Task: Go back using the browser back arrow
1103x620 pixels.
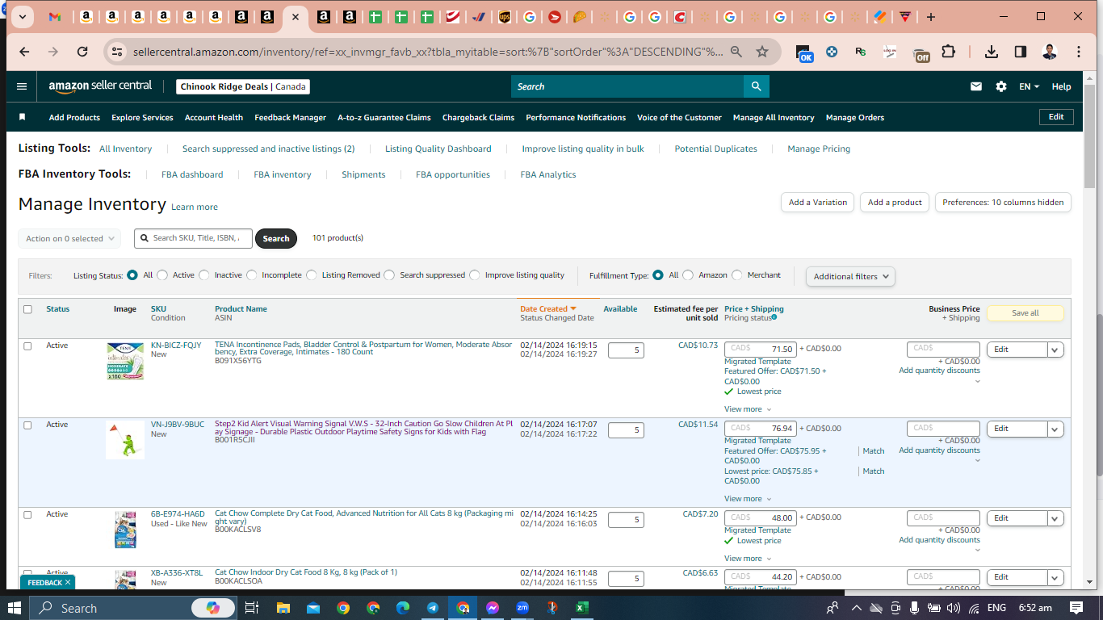Action: pos(24,52)
